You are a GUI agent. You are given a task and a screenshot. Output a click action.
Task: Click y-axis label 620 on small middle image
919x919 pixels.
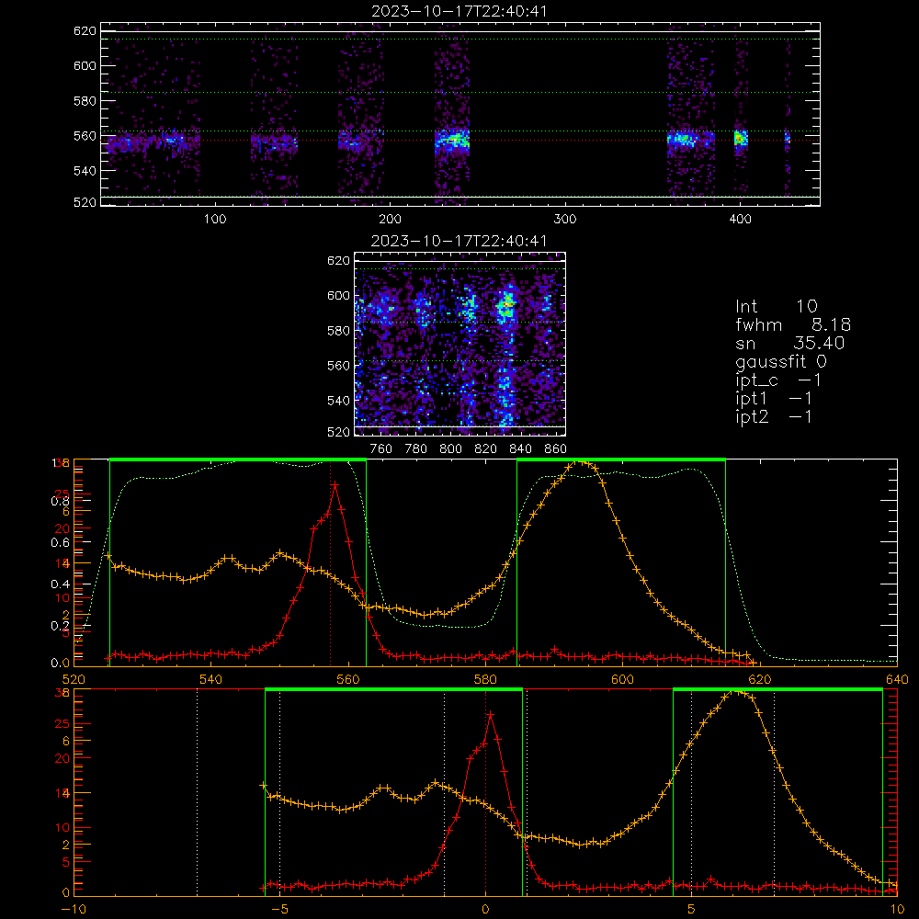coord(338,261)
